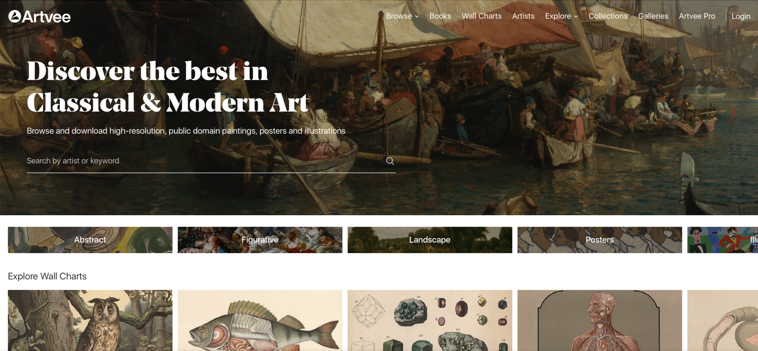Select the Landscape category banner
The image size is (758, 351).
430,240
